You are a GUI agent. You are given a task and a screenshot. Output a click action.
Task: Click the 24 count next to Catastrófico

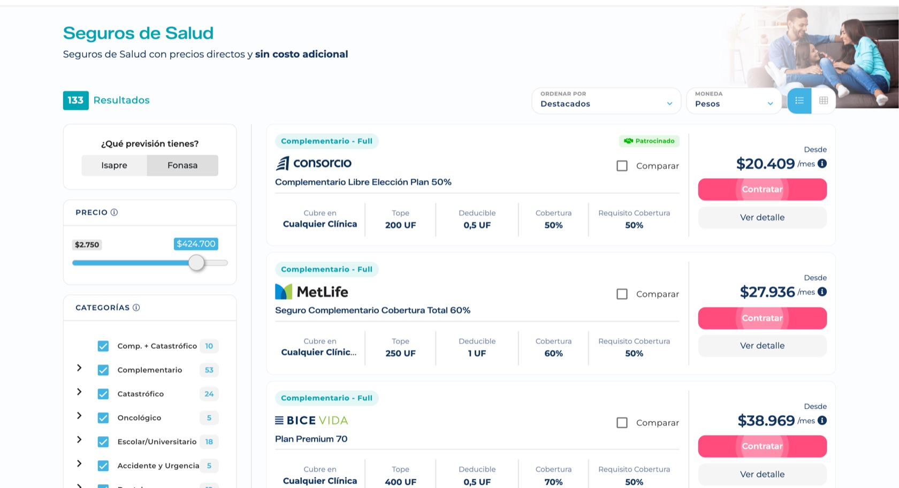coord(209,394)
